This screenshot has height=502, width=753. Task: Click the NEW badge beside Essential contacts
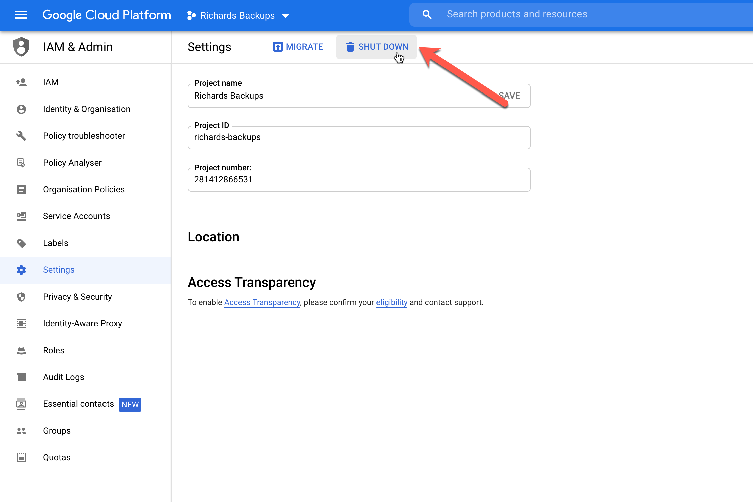click(130, 404)
